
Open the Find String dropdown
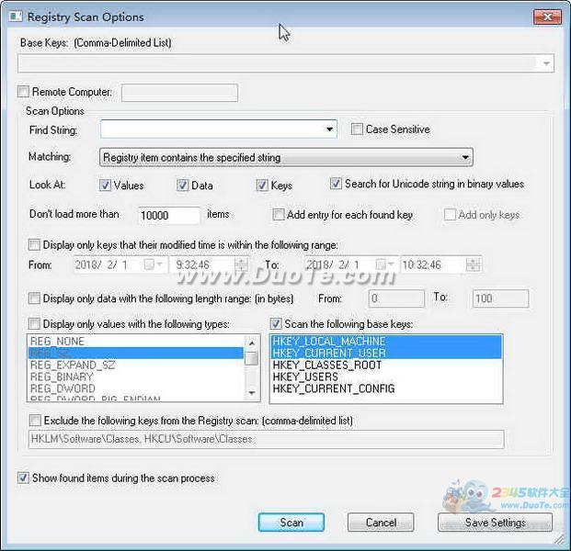(330, 130)
